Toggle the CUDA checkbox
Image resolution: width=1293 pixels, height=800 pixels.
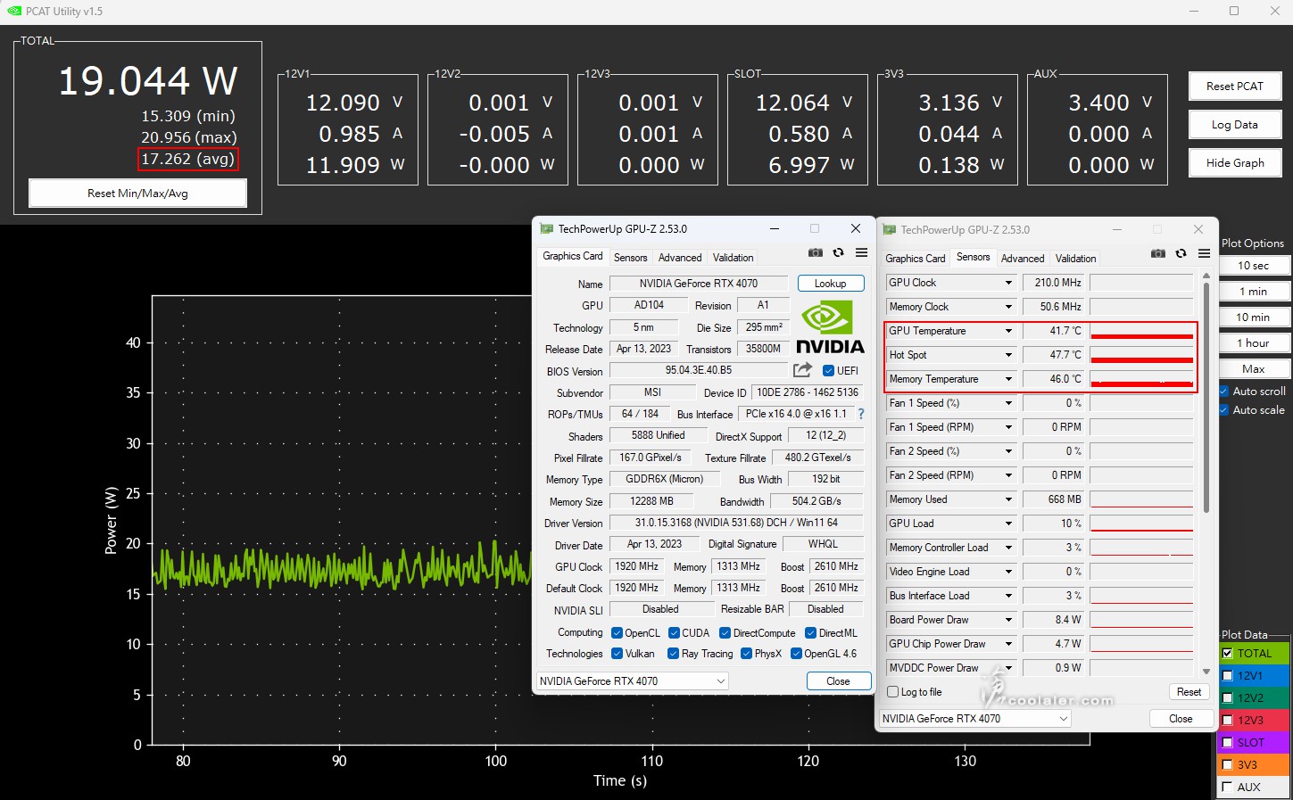[674, 633]
